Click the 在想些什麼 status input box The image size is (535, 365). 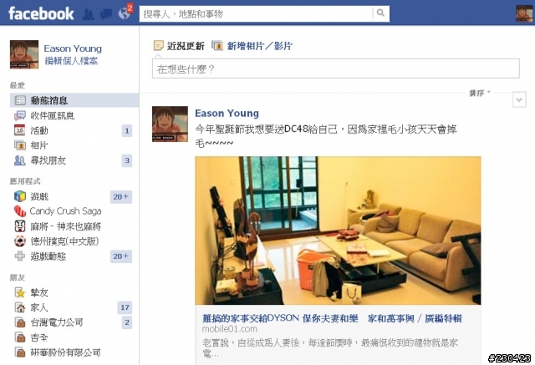[x=336, y=68]
